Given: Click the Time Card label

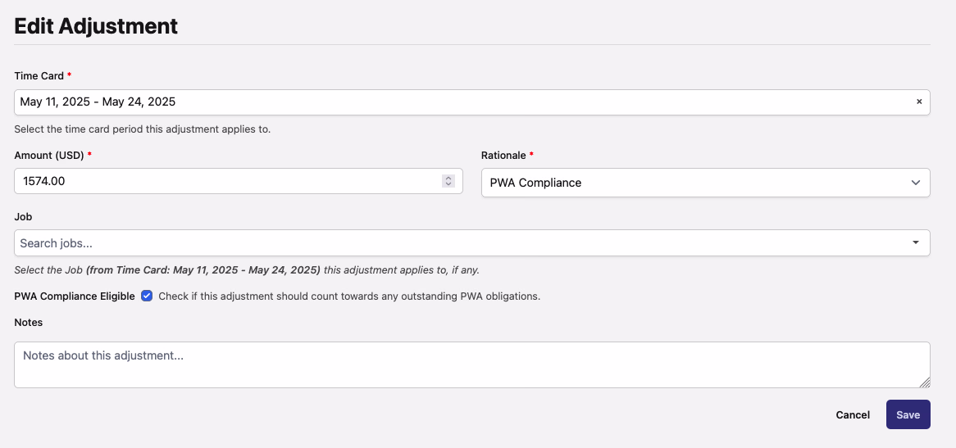Looking at the screenshot, I should point(39,76).
